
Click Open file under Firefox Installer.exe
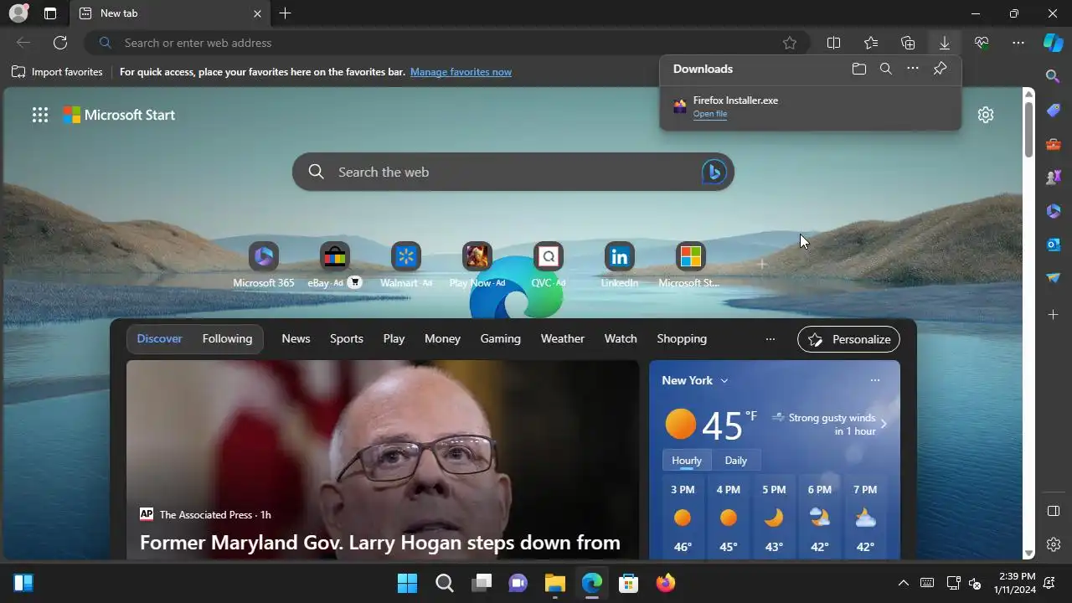click(710, 114)
